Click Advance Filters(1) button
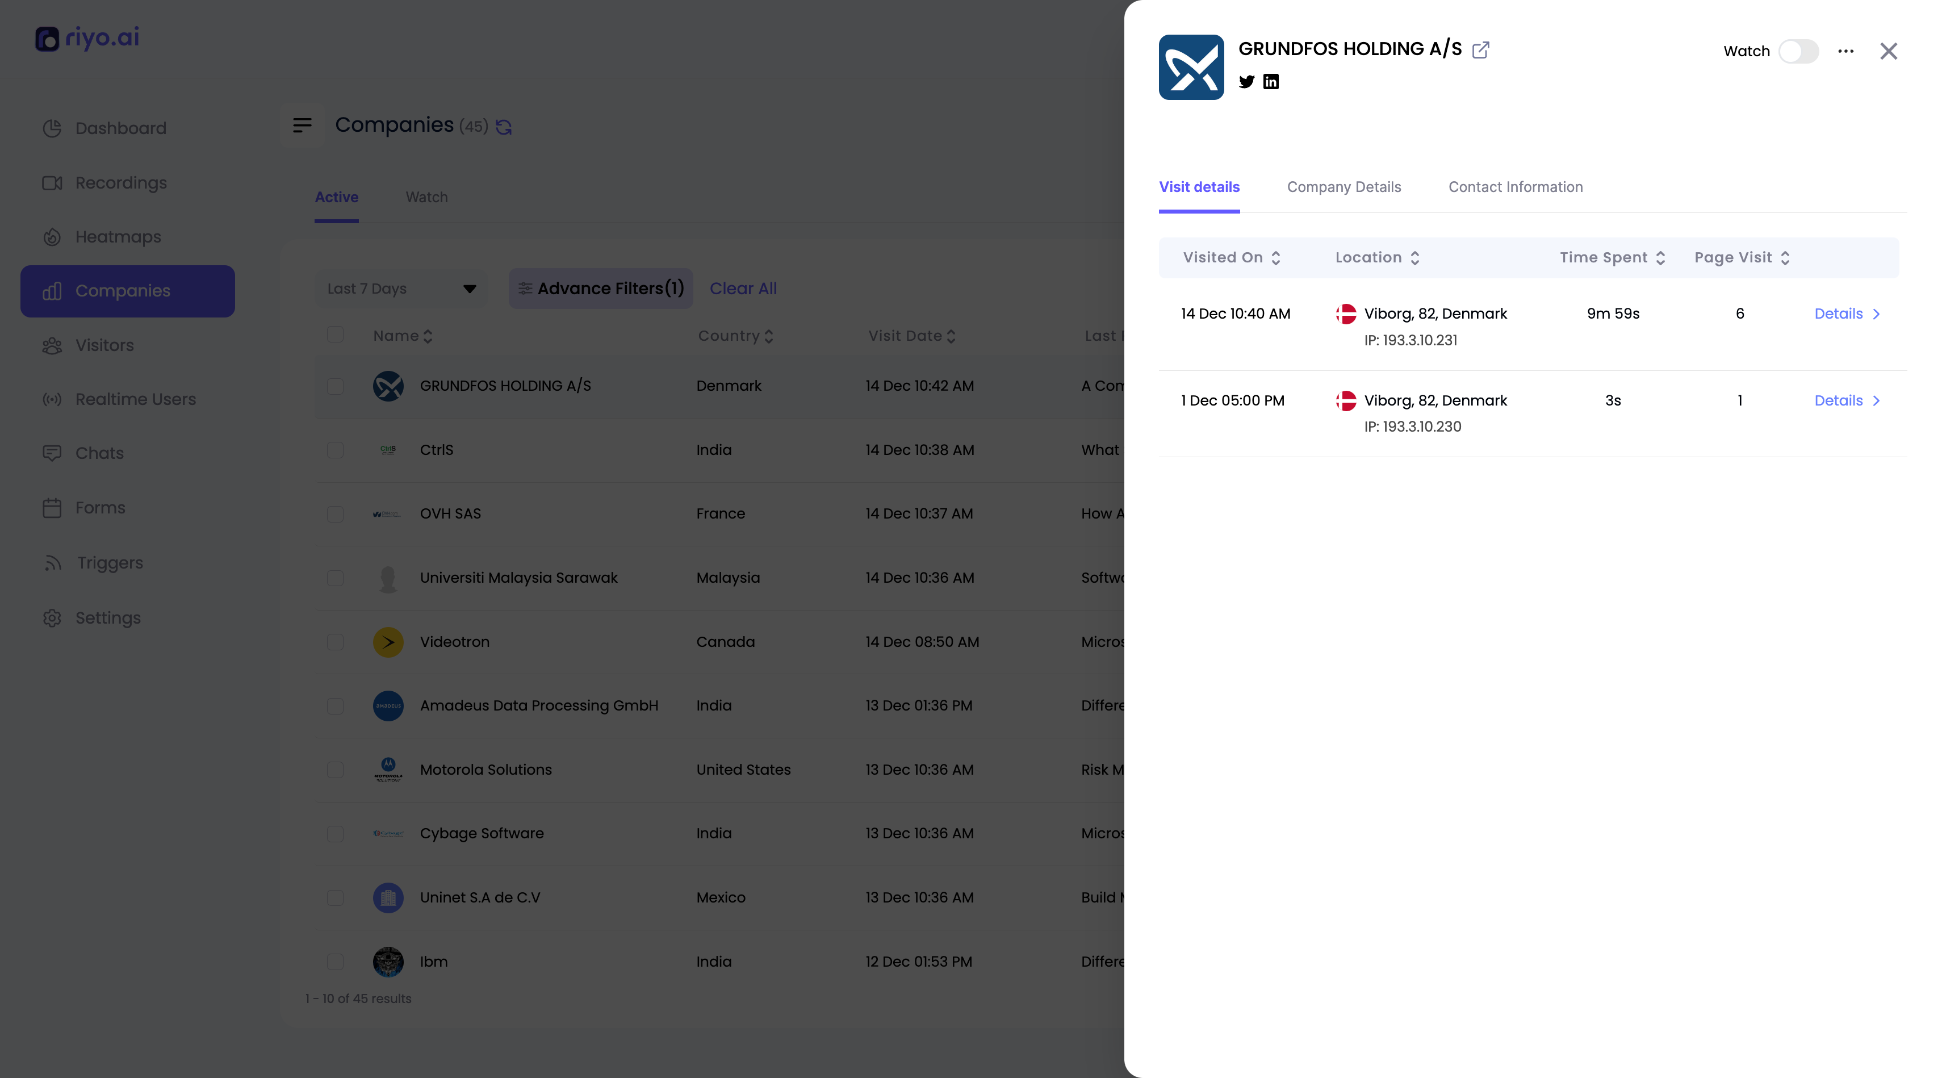Image resolution: width=1942 pixels, height=1078 pixels. coord(601,289)
